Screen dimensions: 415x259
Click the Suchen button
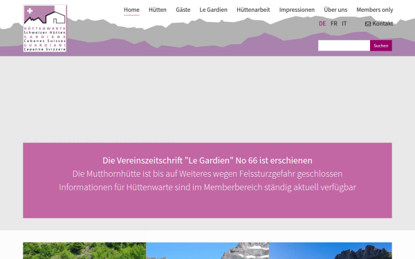[381, 46]
